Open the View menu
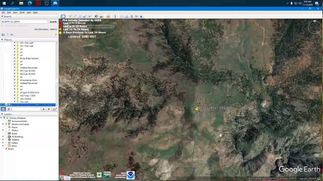The height and width of the screenshot is (181, 323). pos(15,13)
